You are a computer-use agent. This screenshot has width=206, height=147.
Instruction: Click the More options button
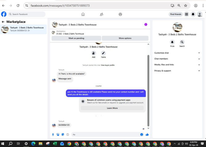pyautogui.click(x=125, y=38)
